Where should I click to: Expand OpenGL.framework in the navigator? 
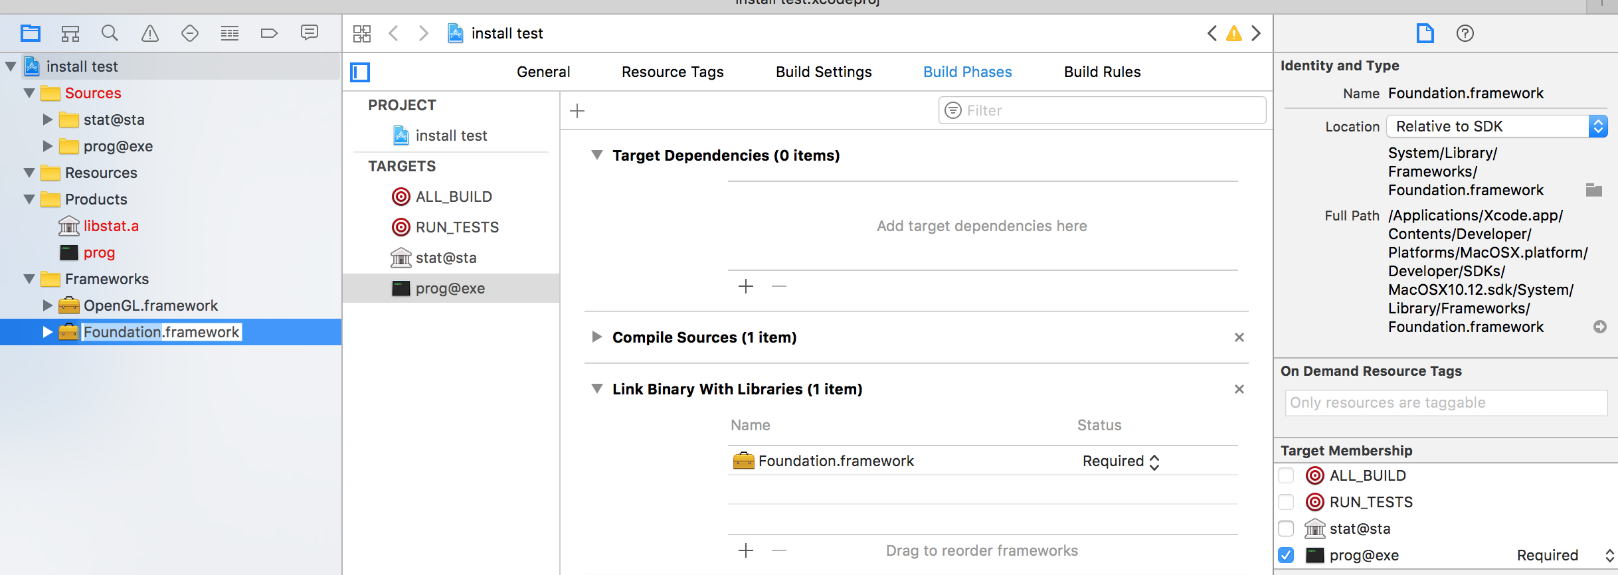47,305
